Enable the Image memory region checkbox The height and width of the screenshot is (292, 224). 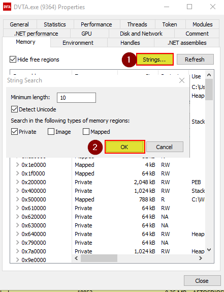[x=51, y=131]
